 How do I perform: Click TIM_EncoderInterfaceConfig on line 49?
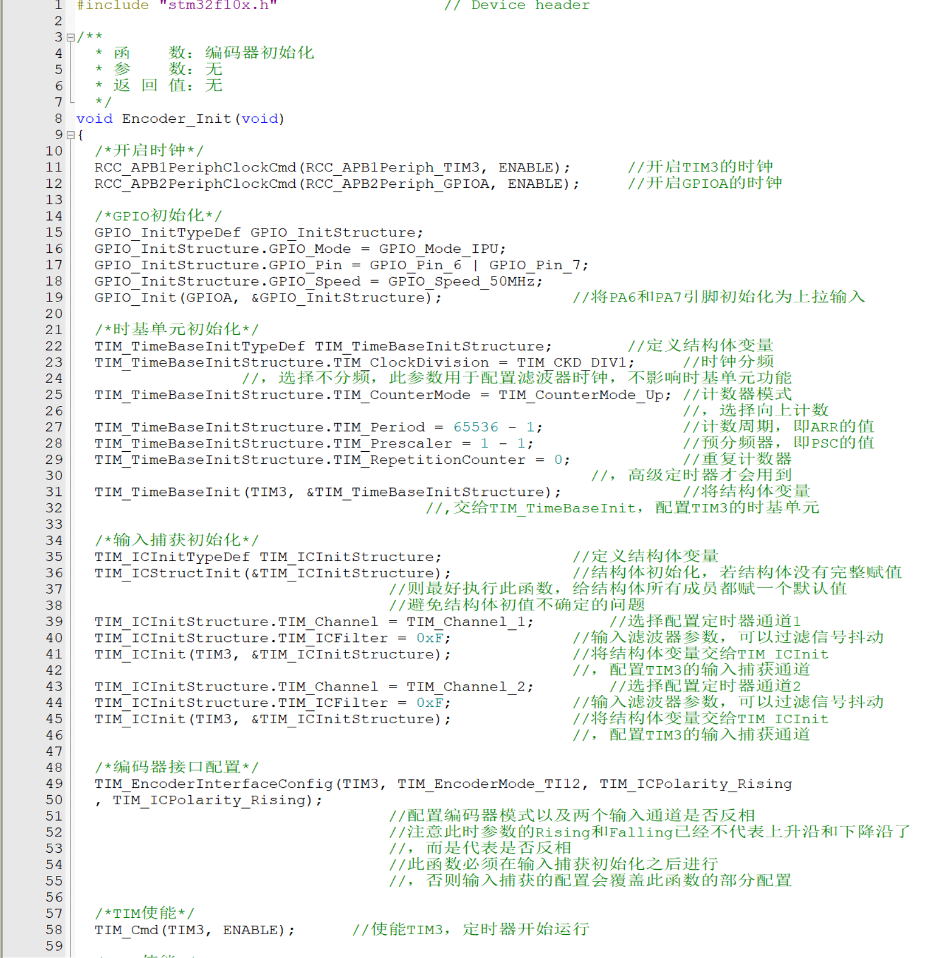click(x=213, y=784)
